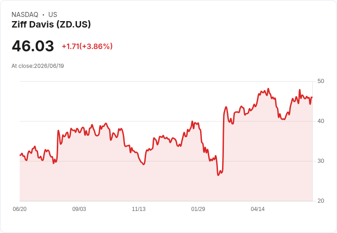337x233 pixels.
Task: Click the US market label
Action: tap(53, 15)
